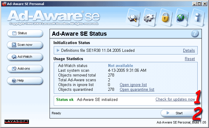This screenshot has height=128, width=209.
Task: Reset the usage statistics
Action: tap(190, 59)
